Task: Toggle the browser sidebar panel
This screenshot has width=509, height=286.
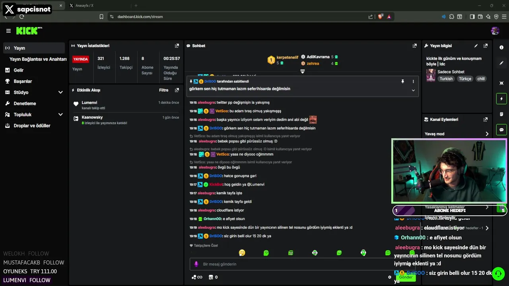Action: point(472,17)
